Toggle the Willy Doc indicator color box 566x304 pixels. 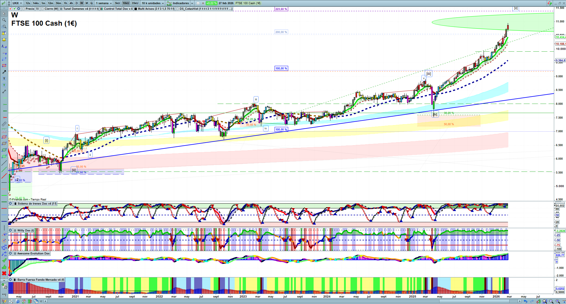[15, 231]
